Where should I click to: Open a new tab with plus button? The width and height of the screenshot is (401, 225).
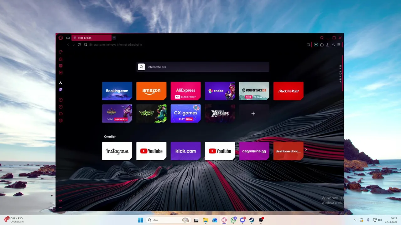(114, 38)
